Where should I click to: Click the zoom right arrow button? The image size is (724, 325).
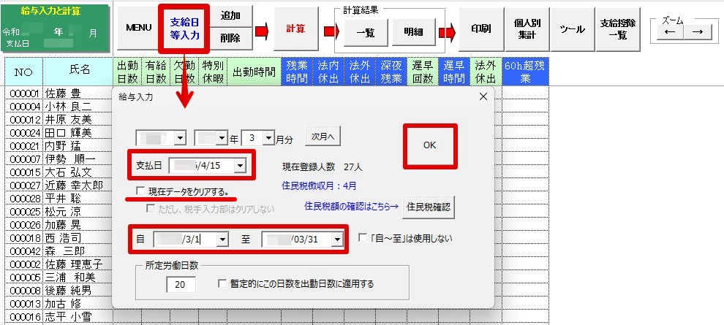click(x=698, y=32)
